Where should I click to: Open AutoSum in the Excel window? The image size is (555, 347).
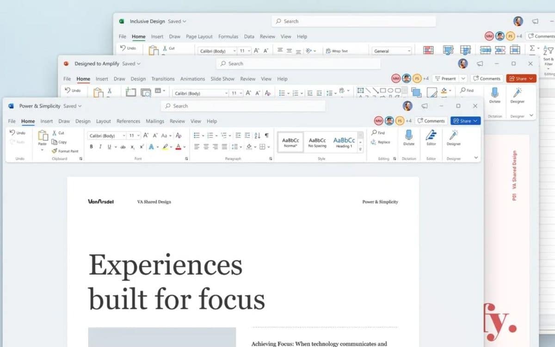pyautogui.click(x=533, y=48)
